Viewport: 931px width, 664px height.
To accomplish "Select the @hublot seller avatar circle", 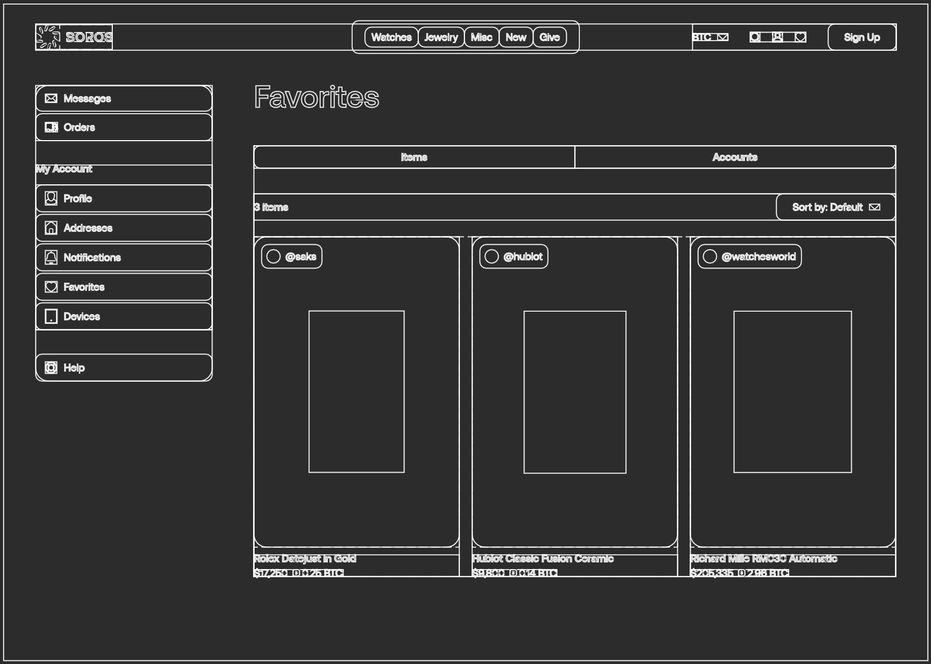I will (x=491, y=256).
